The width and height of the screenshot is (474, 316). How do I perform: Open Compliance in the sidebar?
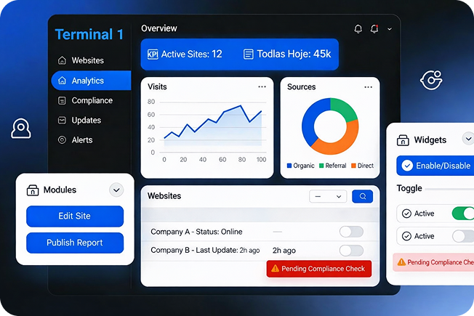tap(92, 100)
